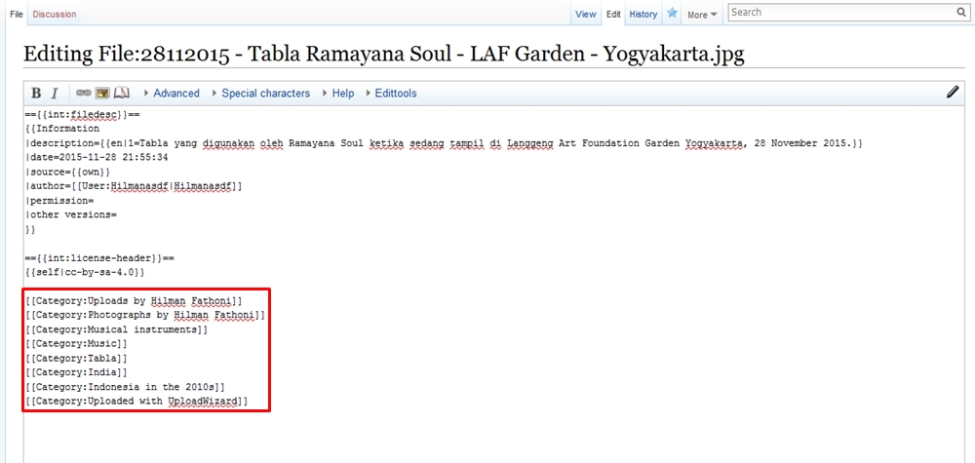Viewport: 975px width, 463px height.
Task: Expand the Advanced toolbar section
Action: click(175, 94)
